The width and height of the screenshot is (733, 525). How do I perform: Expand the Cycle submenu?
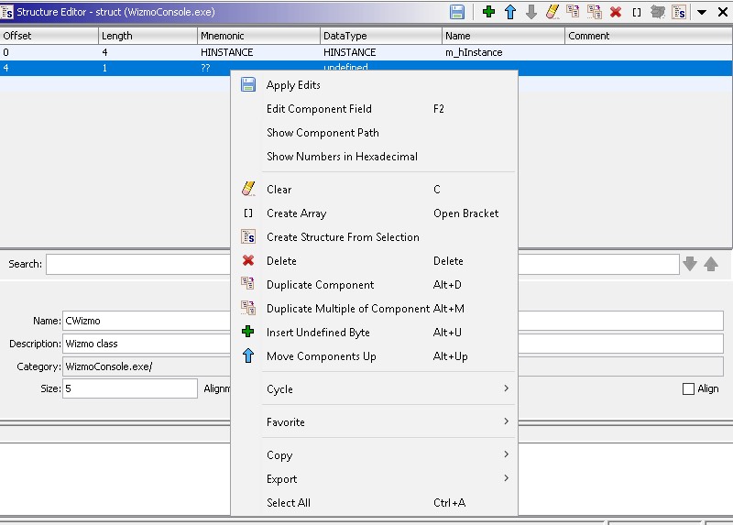tap(374, 389)
